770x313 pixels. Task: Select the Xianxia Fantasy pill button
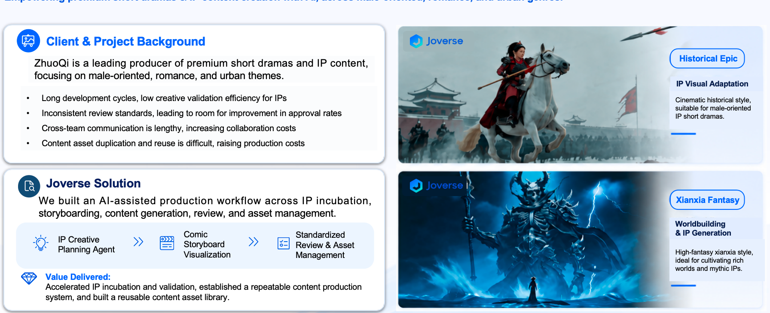(707, 200)
